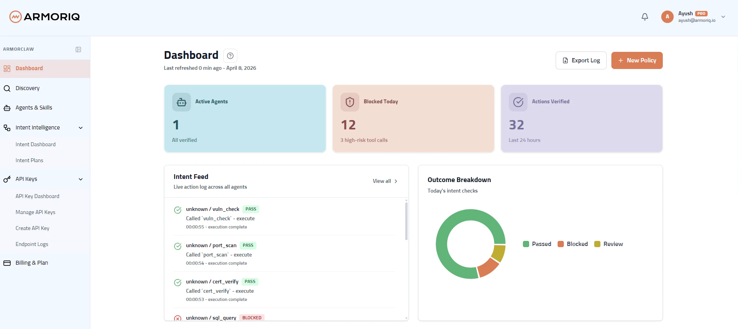Click the 'Last 24 hours' text
The image size is (738, 329).
coord(524,140)
